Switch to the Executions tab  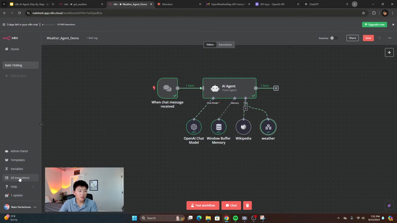225,45
